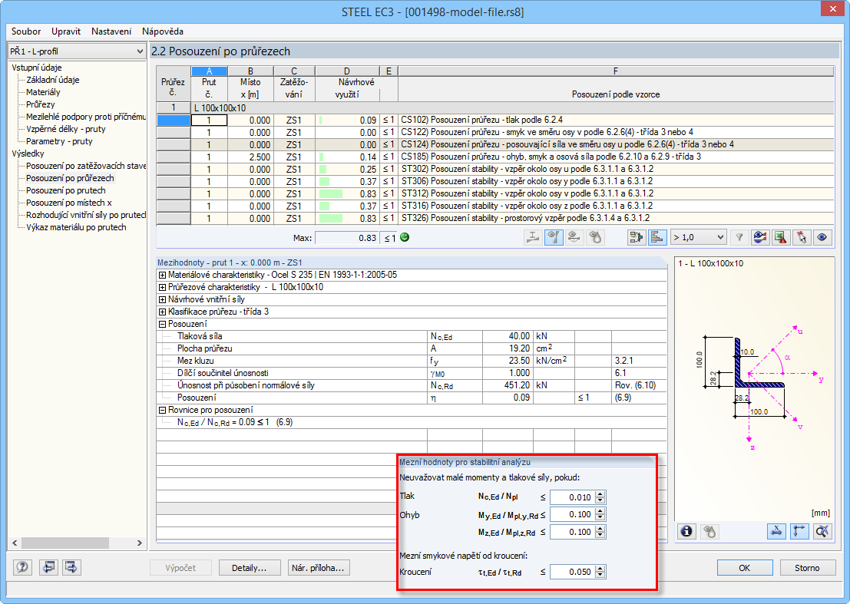Viewport: 850px width, 604px height.
Task: Select Posouzení po prutech in navigator
Action: (x=65, y=190)
